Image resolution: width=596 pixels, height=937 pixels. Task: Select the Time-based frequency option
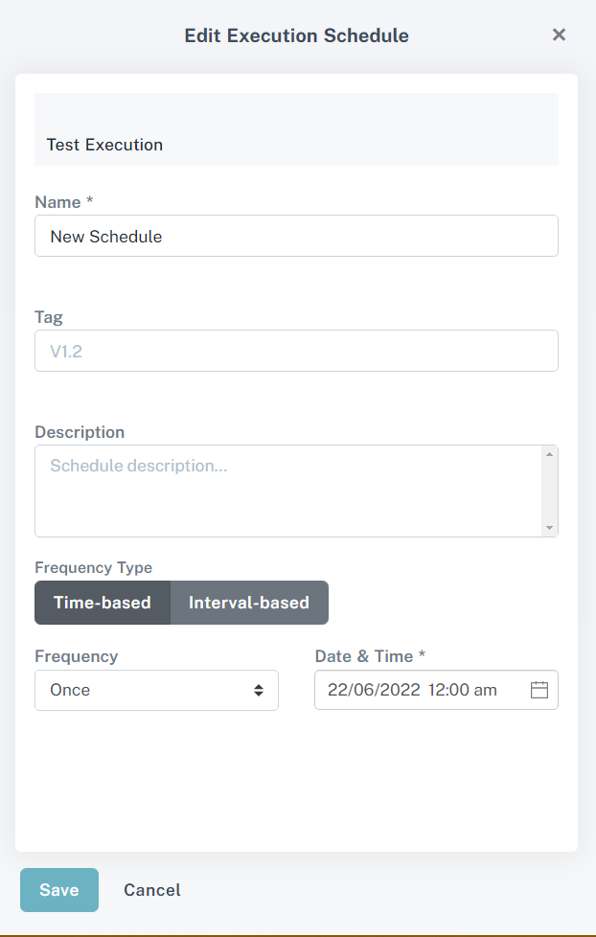pyautogui.click(x=102, y=603)
